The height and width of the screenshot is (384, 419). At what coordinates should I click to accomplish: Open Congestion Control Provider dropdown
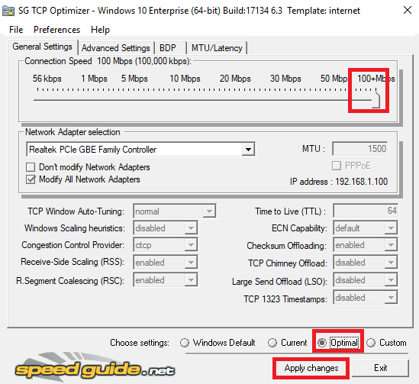pos(165,245)
